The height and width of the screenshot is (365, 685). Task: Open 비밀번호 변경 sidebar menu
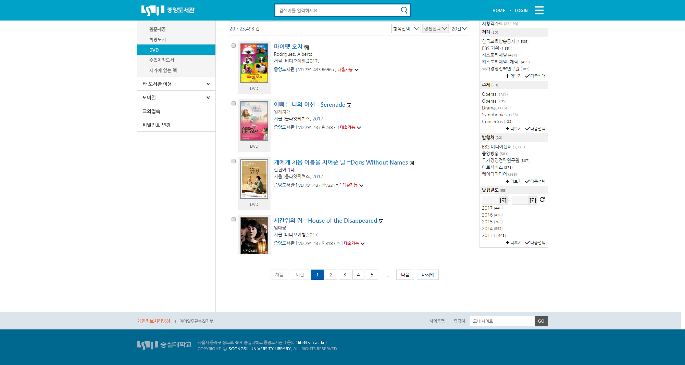pyautogui.click(x=176, y=125)
